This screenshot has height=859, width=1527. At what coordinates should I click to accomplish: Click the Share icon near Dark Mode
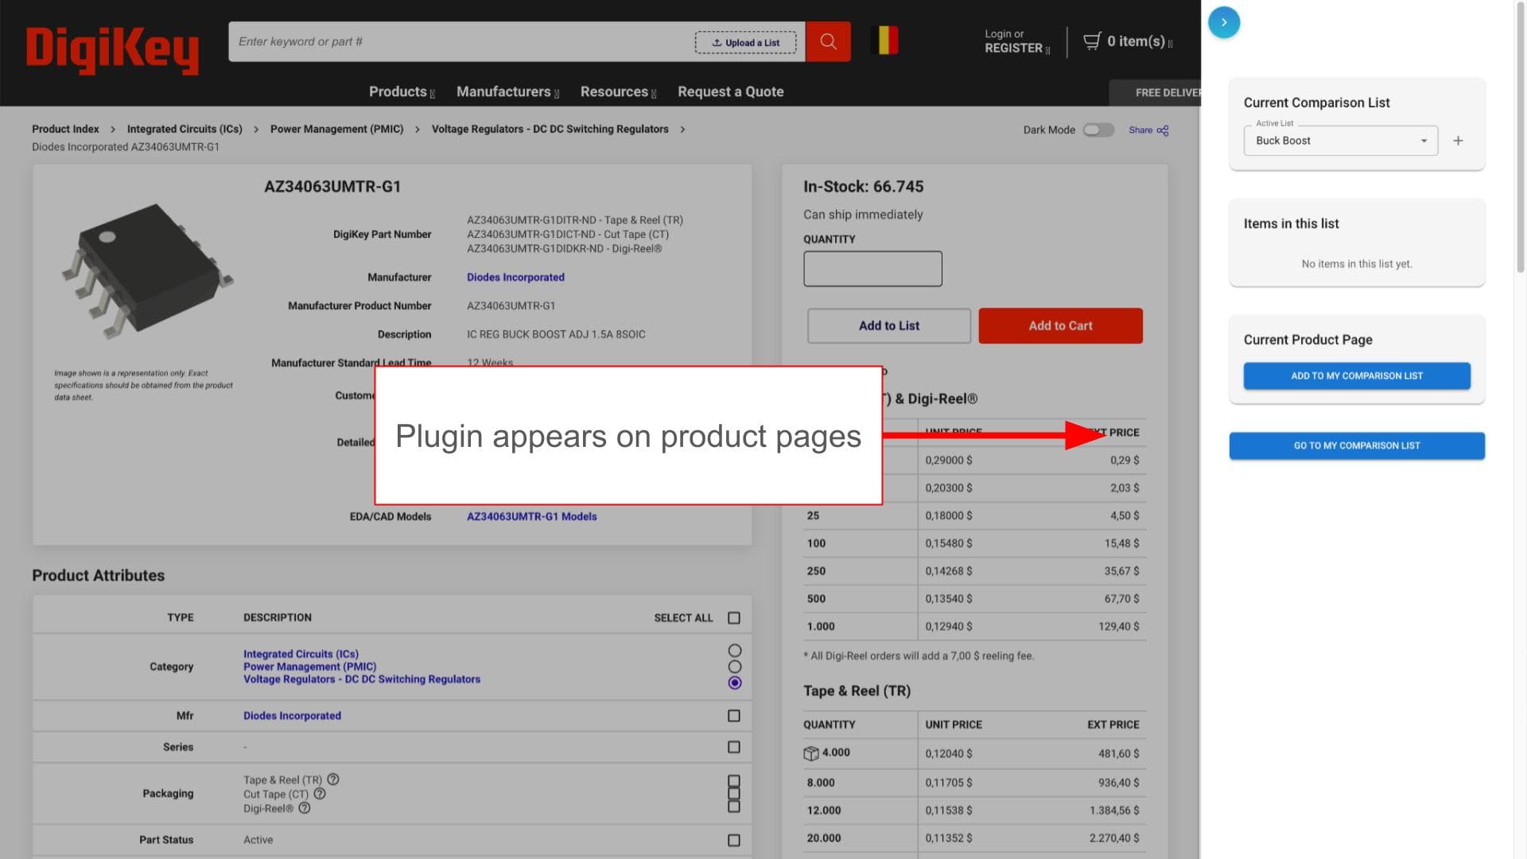coord(1162,130)
